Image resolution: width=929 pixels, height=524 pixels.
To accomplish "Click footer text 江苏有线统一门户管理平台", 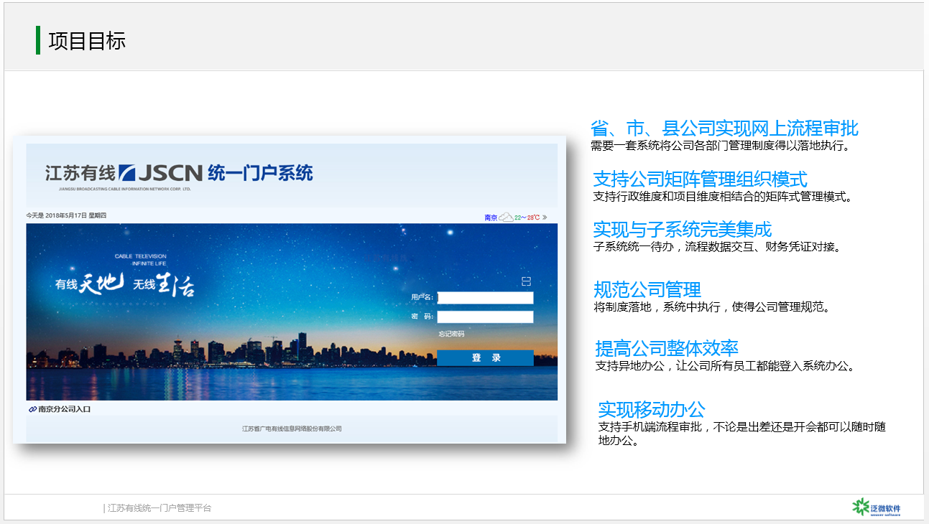I will click(x=160, y=508).
